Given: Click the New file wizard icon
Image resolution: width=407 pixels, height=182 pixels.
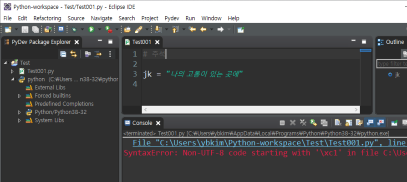Looking at the screenshot, I should click(8, 30).
